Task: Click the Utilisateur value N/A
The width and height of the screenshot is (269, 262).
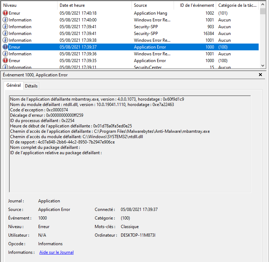Action: 42,235
